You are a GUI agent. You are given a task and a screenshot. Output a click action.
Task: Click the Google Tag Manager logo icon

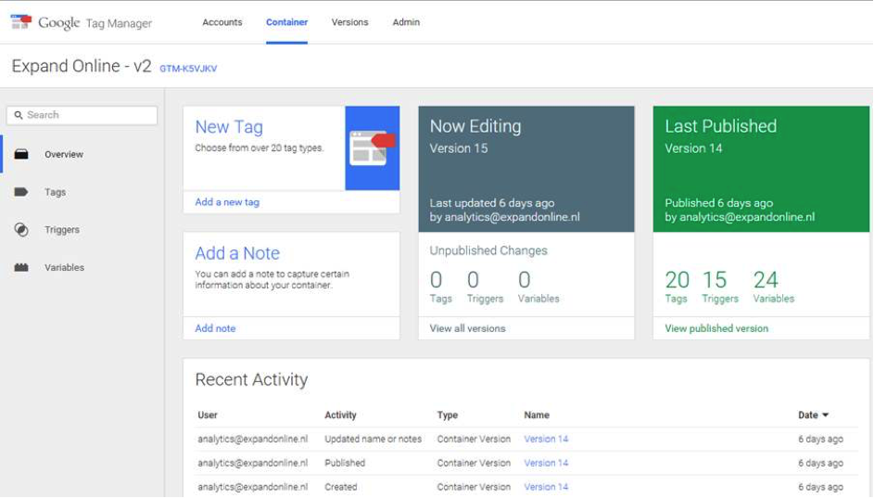pos(21,22)
